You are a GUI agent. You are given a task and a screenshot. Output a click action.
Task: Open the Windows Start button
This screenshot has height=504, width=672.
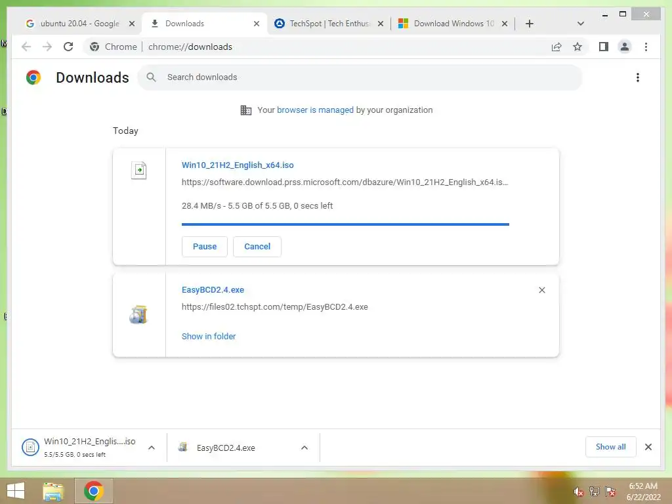coord(16,491)
